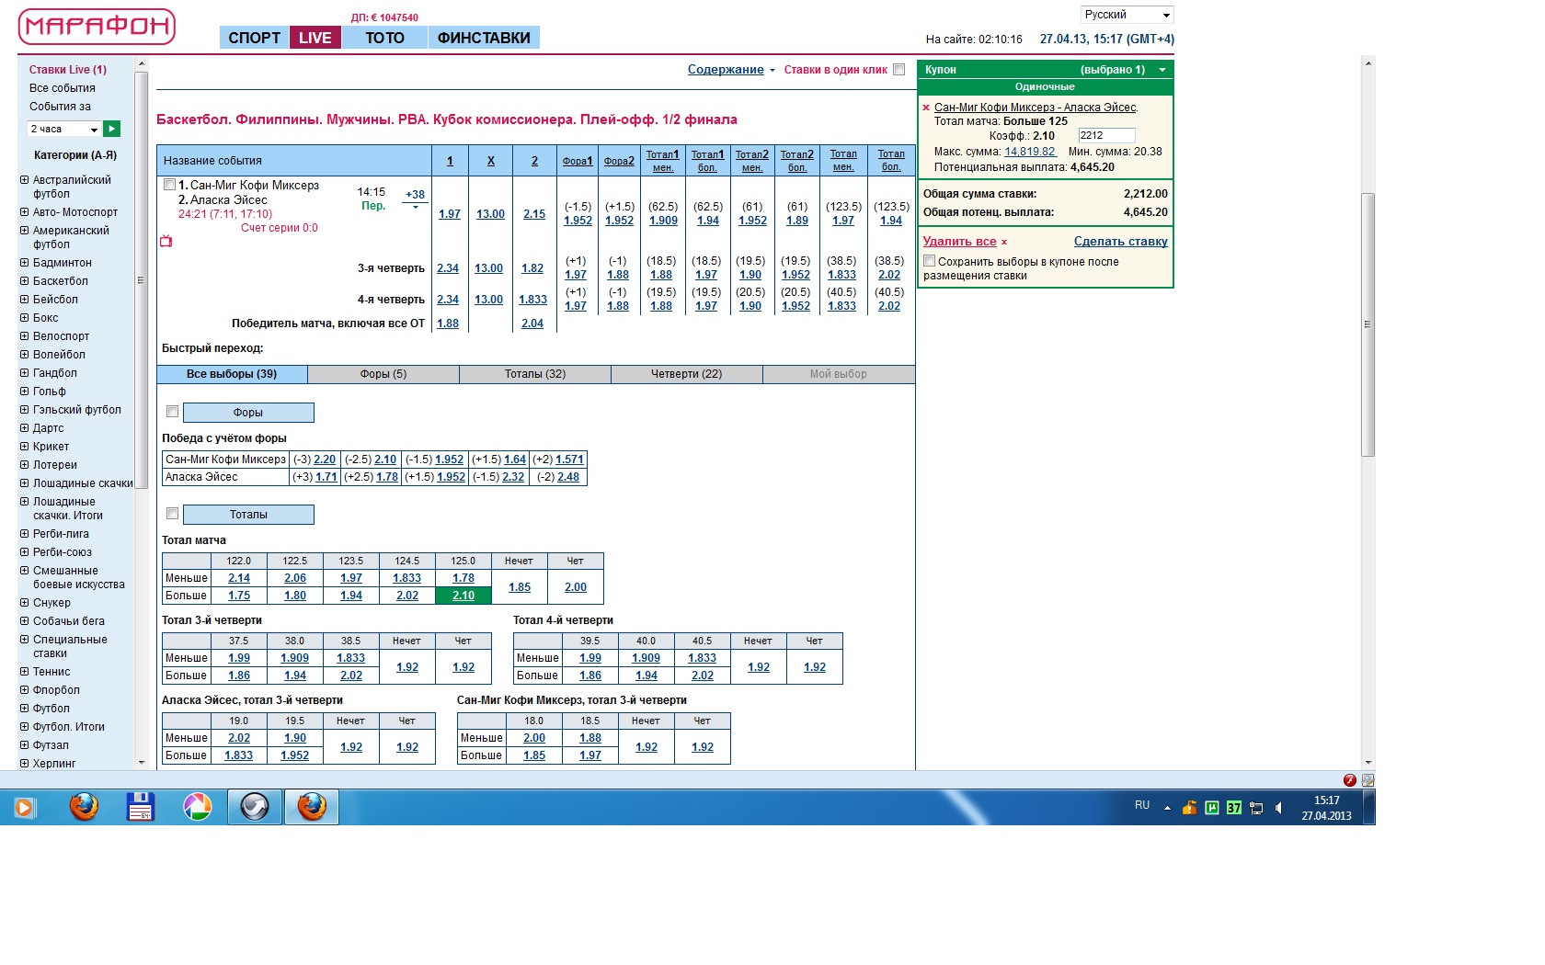Click match winner odds 1.97 for team 1
Viewport: 1545px width, 965px height.
click(x=450, y=214)
